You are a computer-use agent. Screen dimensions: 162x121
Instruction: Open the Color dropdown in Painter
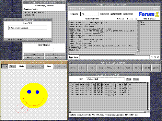[60, 67]
